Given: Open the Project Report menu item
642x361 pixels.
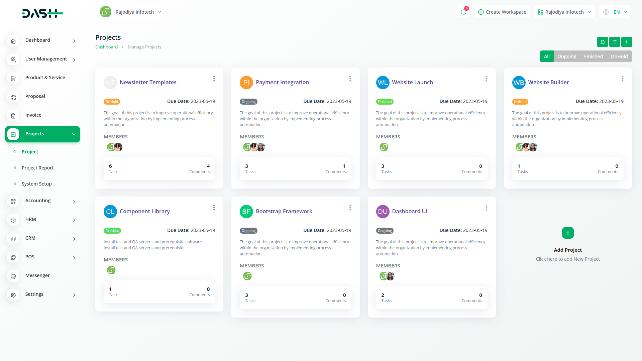Looking at the screenshot, I should tap(37, 167).
